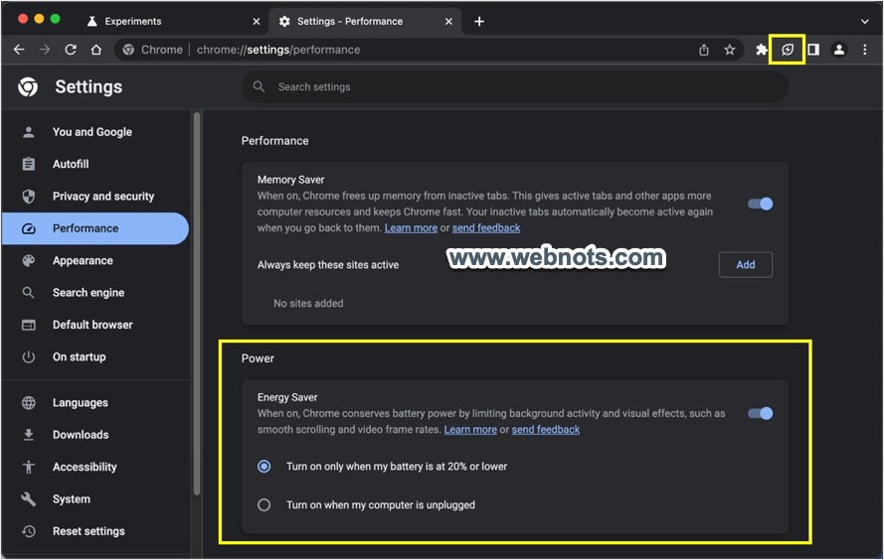Viewport: 884px width, 560px height.
Task: Go to the home page icon
Action: point(96,50)
